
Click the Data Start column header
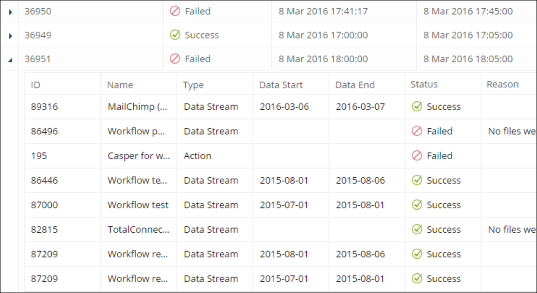(x=281, y=84)
